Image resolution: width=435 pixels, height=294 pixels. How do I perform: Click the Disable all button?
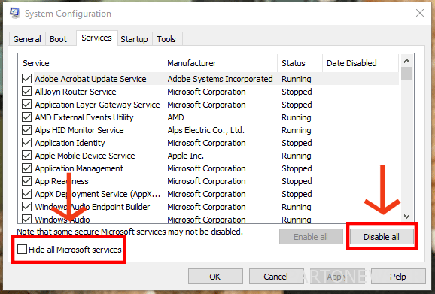[x=381, y=237]
